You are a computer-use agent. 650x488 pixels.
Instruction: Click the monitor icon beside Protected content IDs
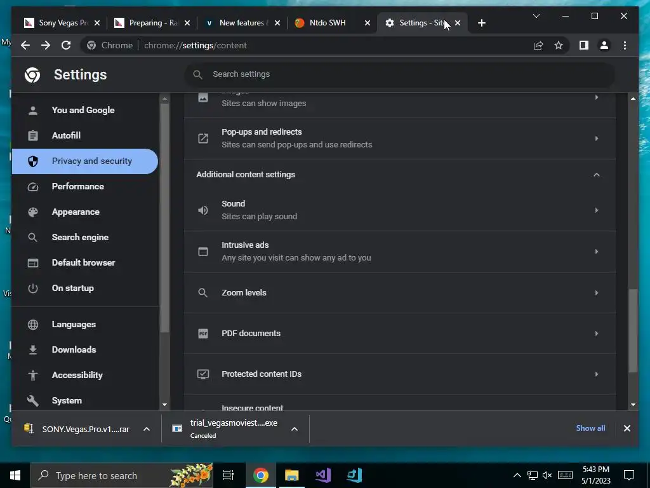coord(202,374)
